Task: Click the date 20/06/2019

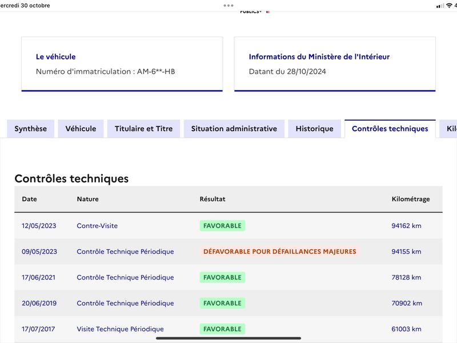Action: click(39, 303)
